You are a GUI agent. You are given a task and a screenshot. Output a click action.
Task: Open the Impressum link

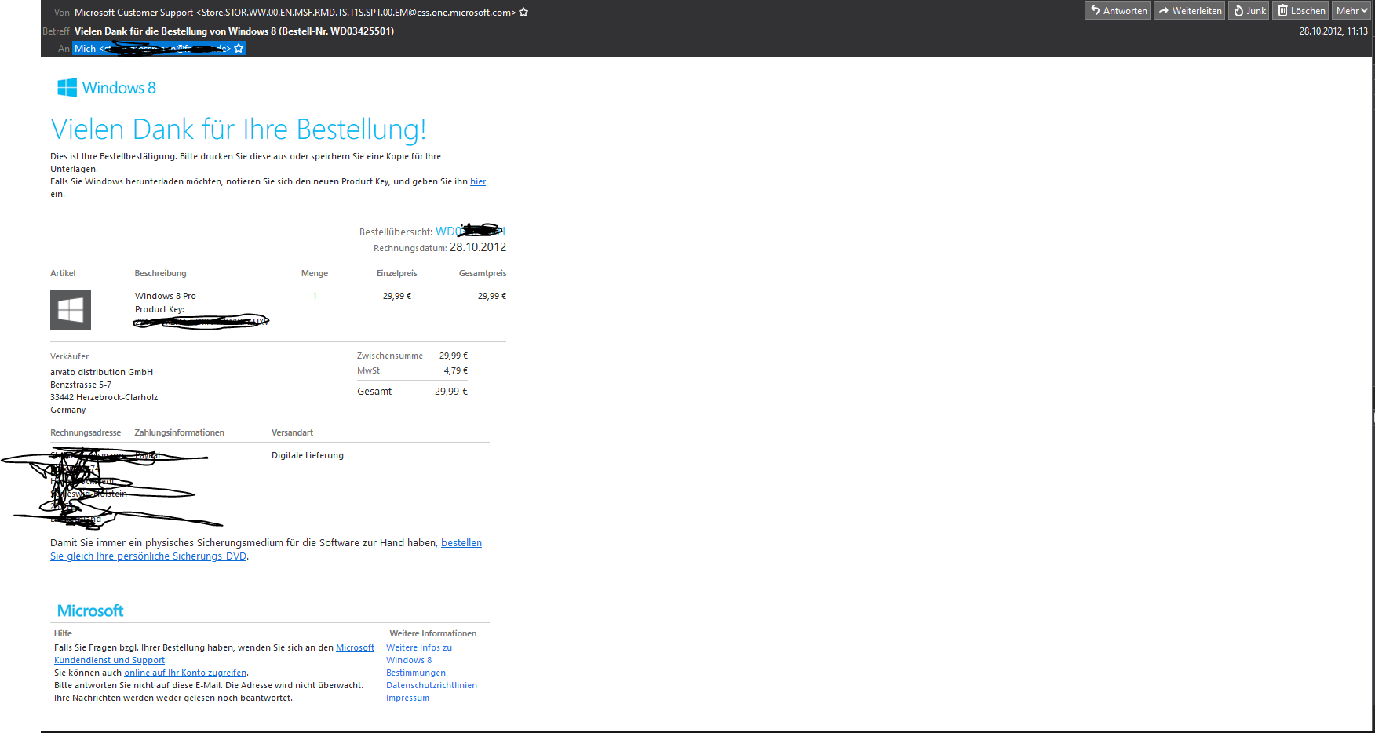pyautogui.click(x=407, y=698)
